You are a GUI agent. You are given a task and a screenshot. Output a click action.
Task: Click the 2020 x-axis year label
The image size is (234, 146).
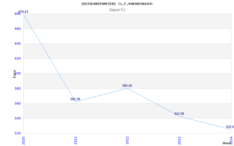(23, 140)
